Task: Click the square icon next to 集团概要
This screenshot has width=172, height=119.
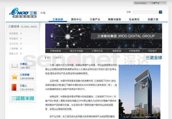Action: coord(21,33)
